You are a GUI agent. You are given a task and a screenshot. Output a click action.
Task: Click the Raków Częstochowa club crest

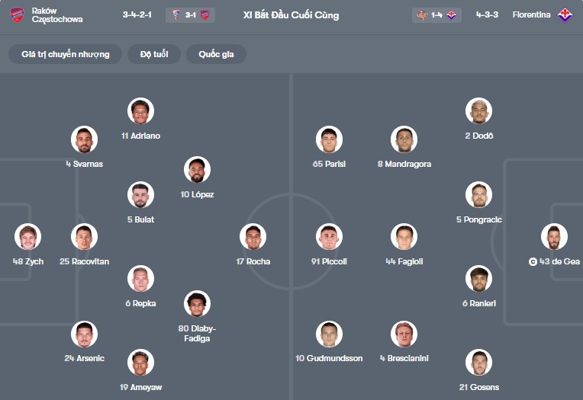point(18,14)
